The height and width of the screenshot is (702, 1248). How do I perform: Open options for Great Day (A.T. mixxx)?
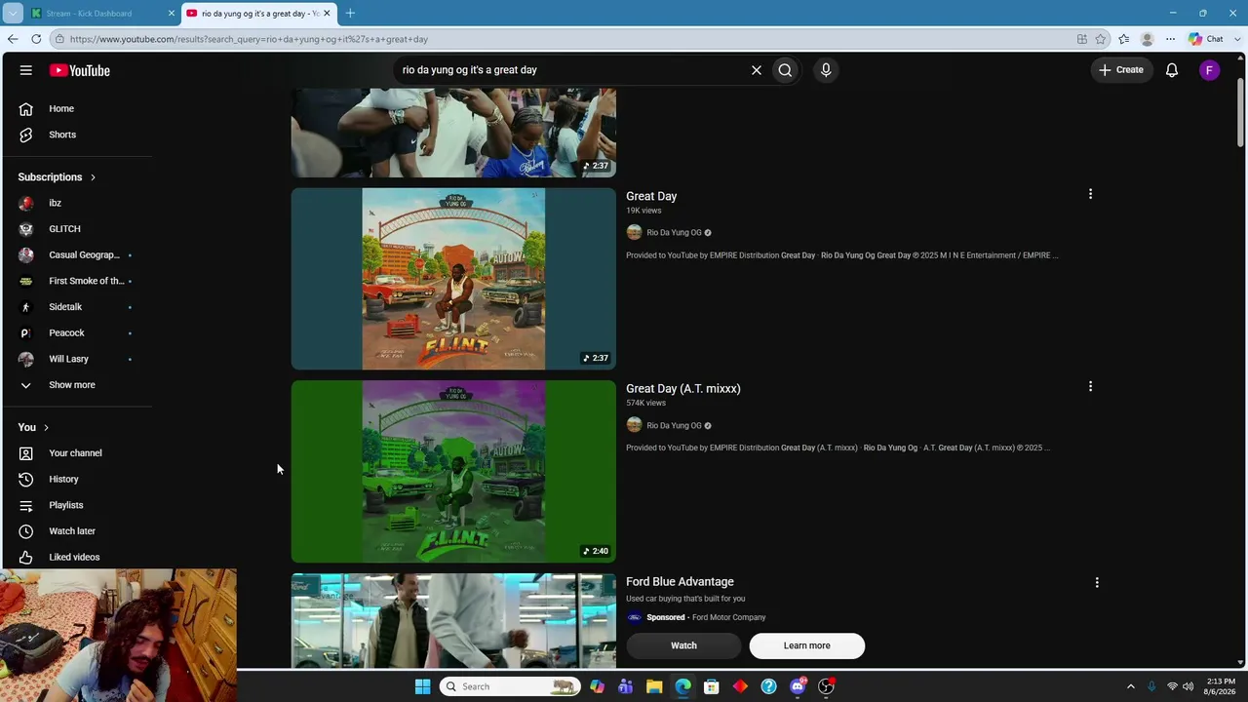click(1090, 386)
